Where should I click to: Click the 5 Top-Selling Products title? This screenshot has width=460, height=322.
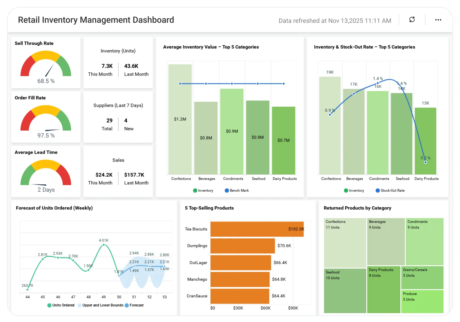[209, 208]
